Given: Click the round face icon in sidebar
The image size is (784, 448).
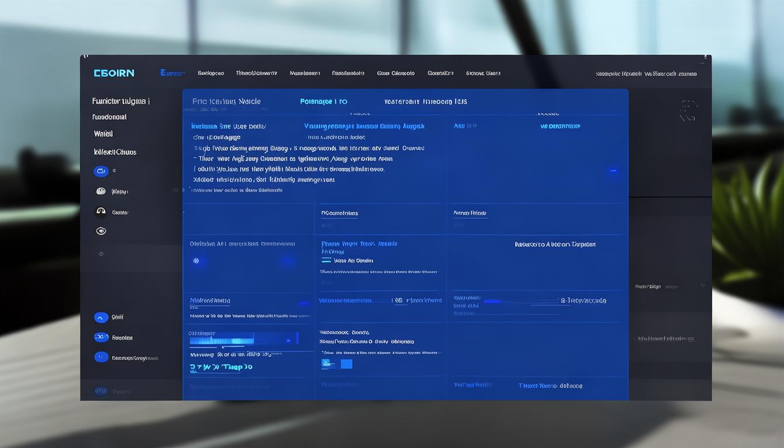Looking at the screenshot, I should (x=101, y=191).
